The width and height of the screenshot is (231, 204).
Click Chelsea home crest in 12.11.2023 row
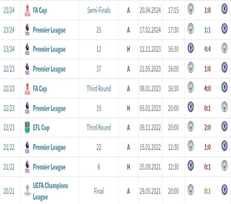coord(191,48)
